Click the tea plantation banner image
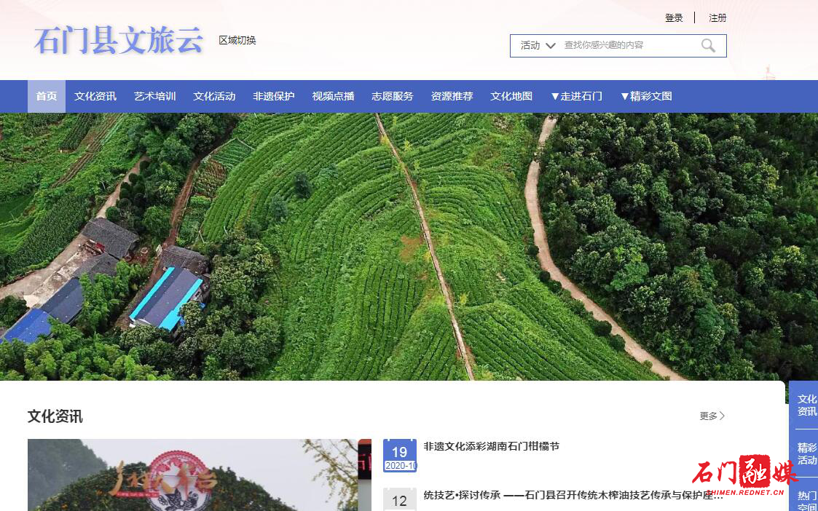 pos(409,247)
